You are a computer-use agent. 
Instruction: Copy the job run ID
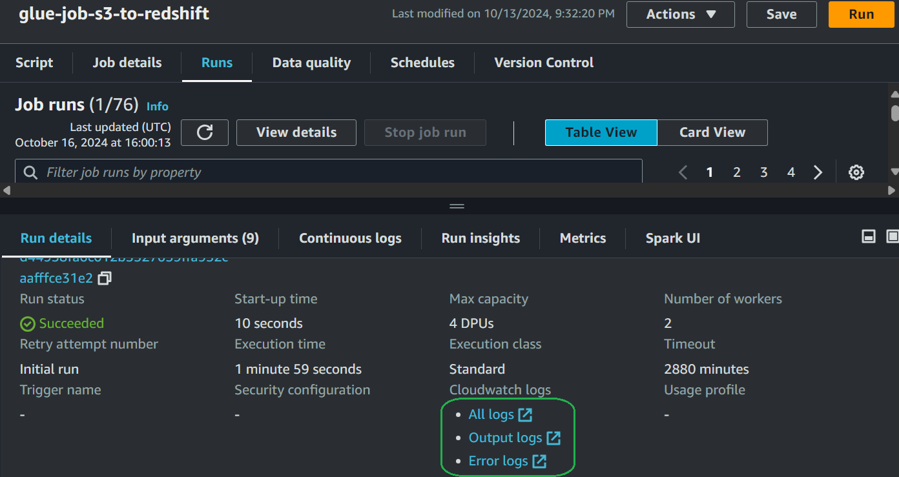point(105,278)
